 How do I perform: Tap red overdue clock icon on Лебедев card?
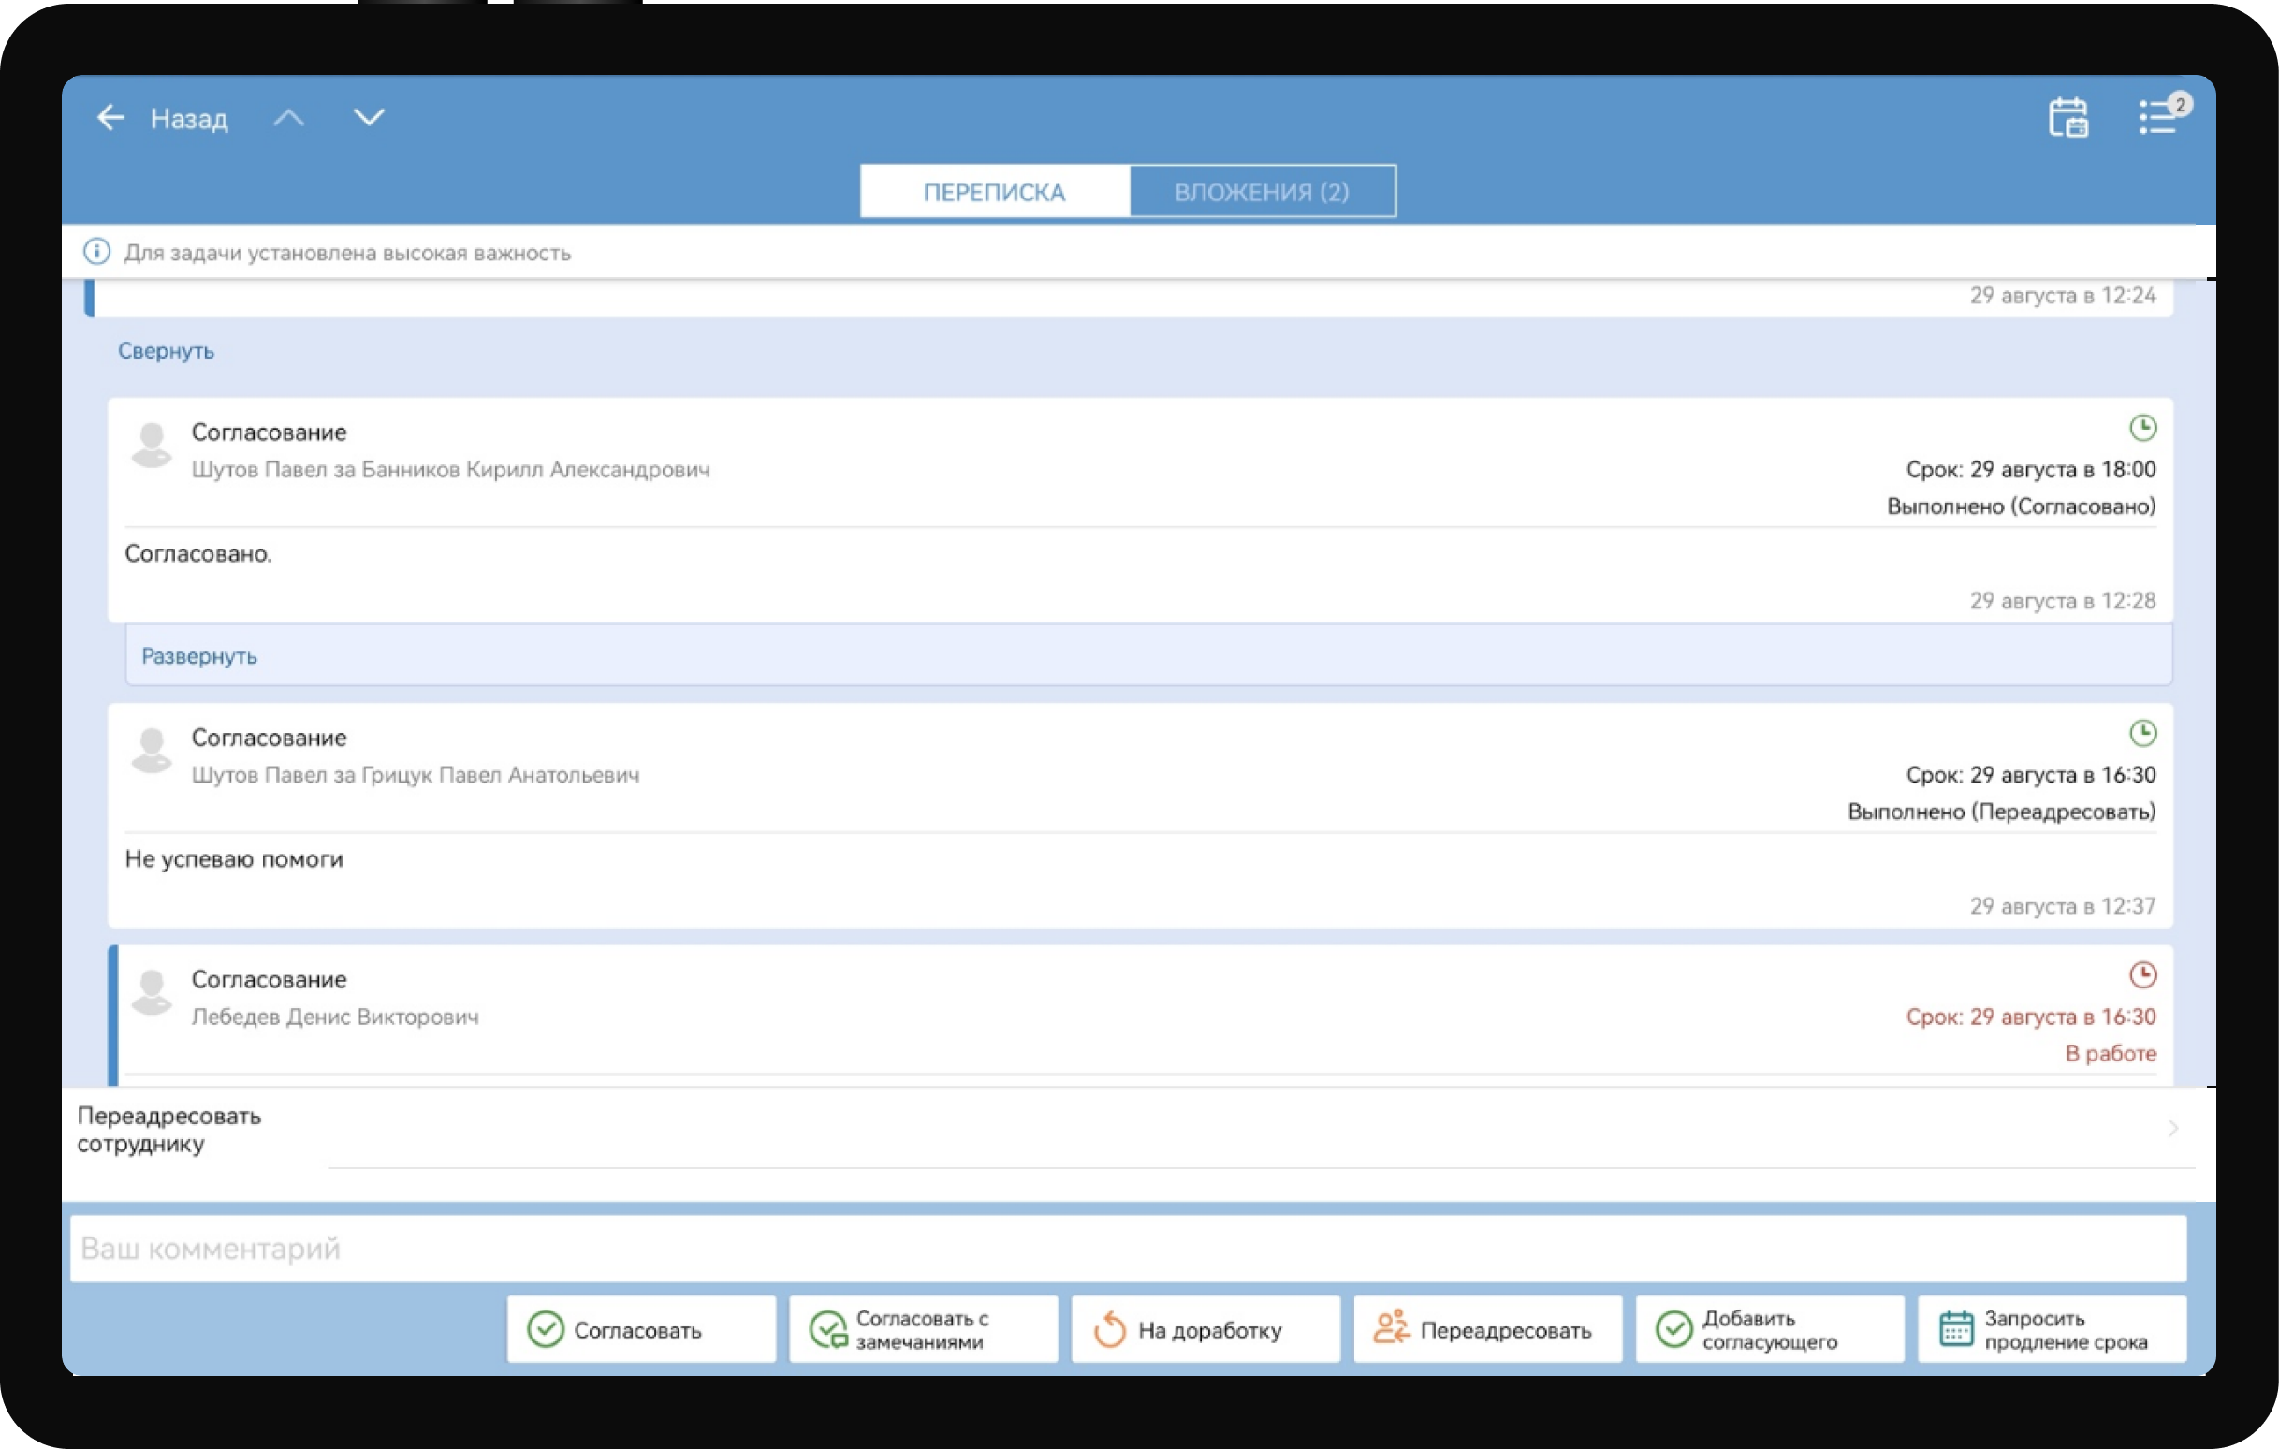pos(2142,974)
